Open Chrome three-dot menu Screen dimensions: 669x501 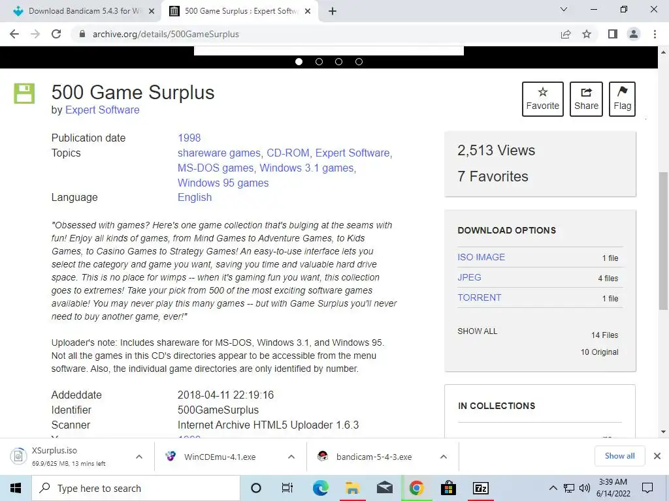[x=655, y=34]
